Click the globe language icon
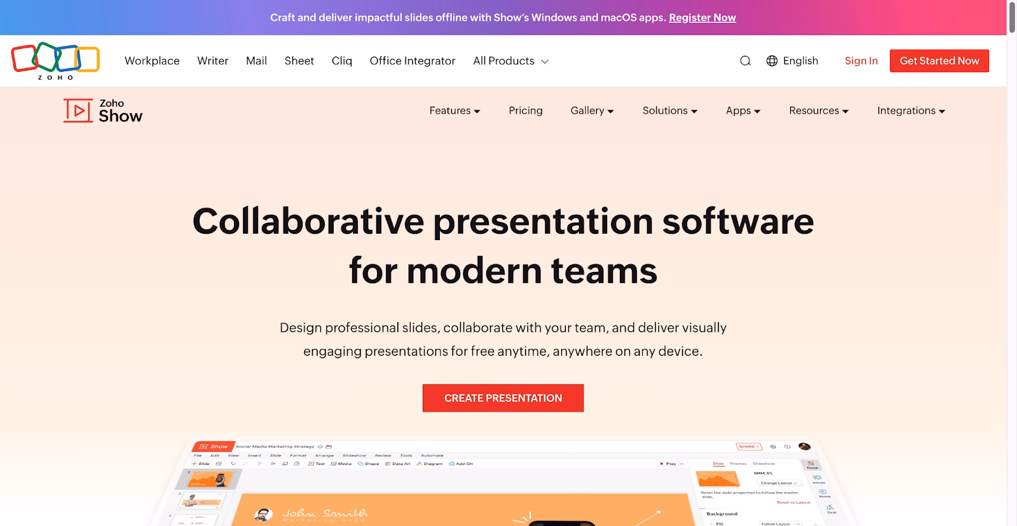Screen dimensions: 1017x526 click(x=772, y=61)
